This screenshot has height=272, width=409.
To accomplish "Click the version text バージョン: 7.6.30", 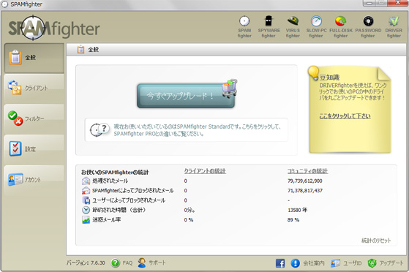I will (86, 263).
